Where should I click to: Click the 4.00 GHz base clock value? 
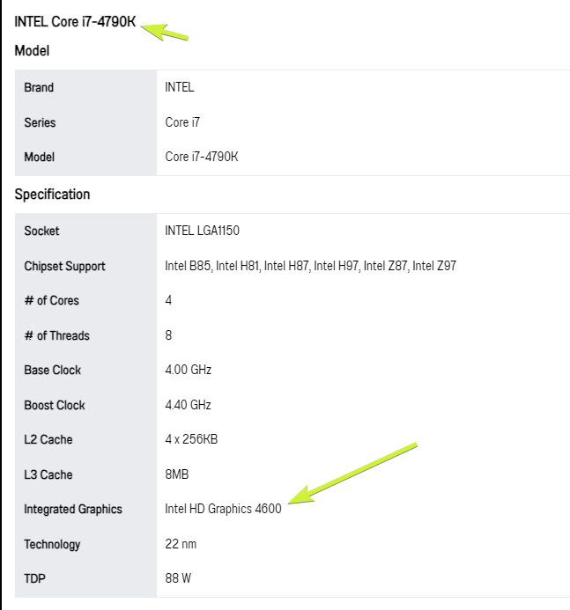point(188,369)
